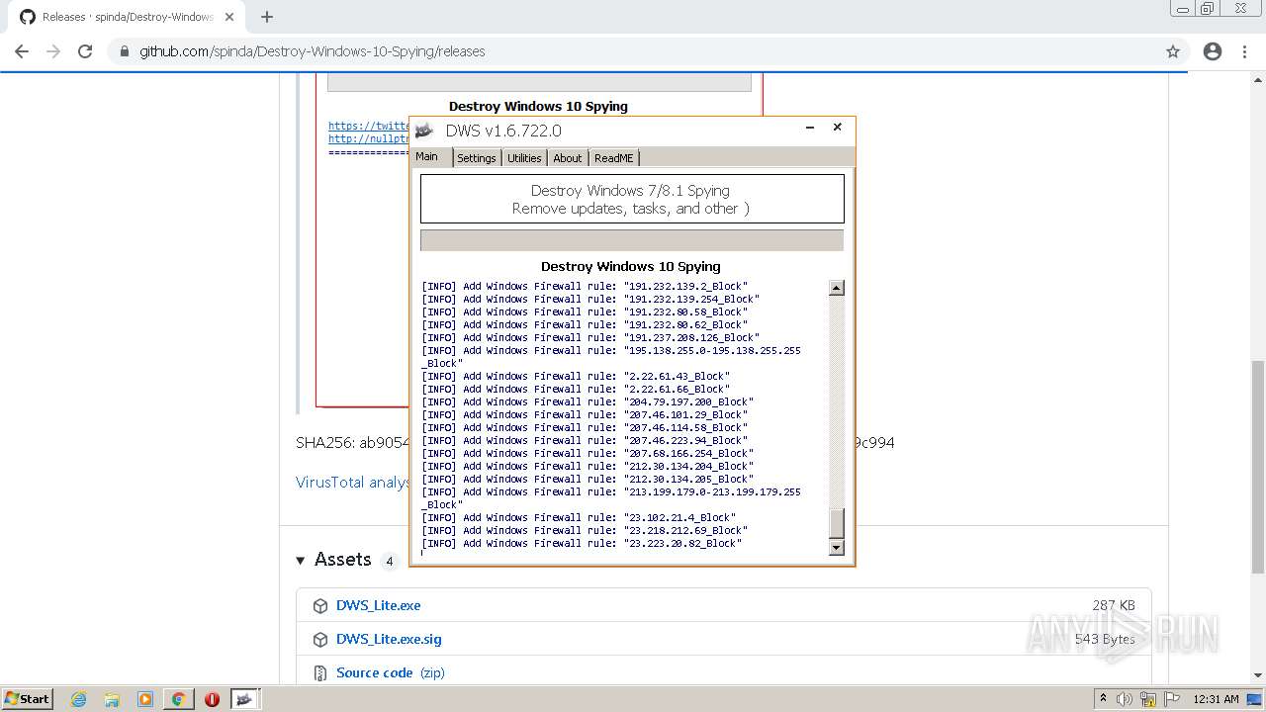Bookmark this page with the star icon
The height and width of the screenshot is (712, 1266).
[1173, 51]
